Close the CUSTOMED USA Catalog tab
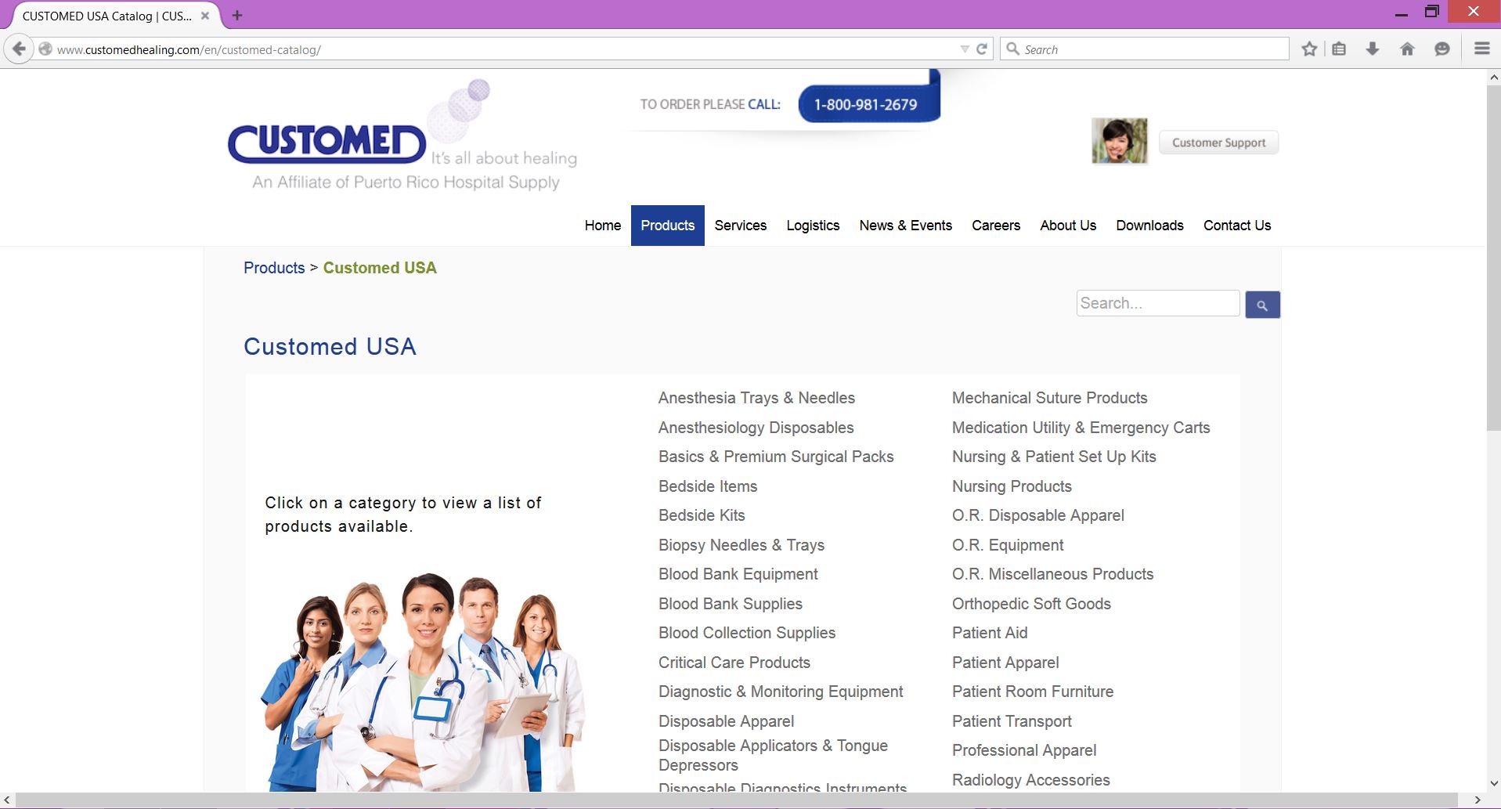The height and width of the screenshot is (809, 1501). pos(205,15)
